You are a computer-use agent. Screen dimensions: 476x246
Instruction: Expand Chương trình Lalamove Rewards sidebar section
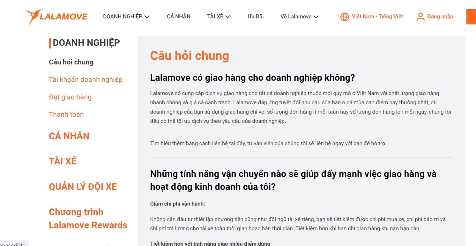tap(88, 218)
